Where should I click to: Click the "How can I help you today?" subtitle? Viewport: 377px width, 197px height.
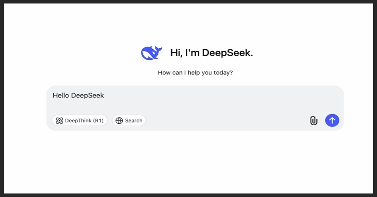[x=195, y=73]
